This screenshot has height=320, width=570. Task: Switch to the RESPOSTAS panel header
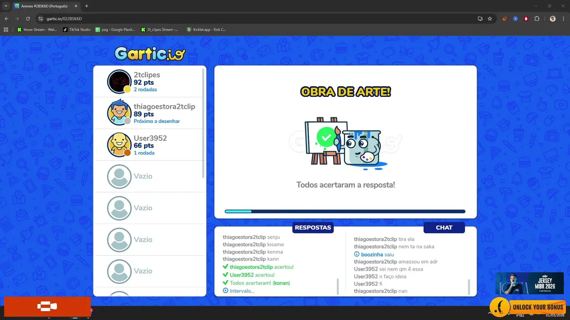[x=313, y=228]
